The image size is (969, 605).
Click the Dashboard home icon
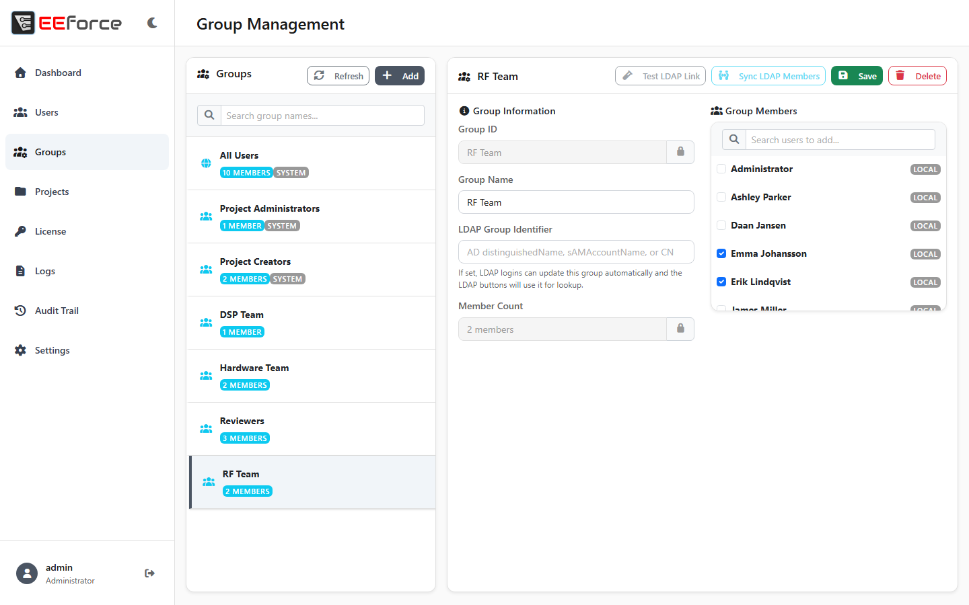click(20, 73)
